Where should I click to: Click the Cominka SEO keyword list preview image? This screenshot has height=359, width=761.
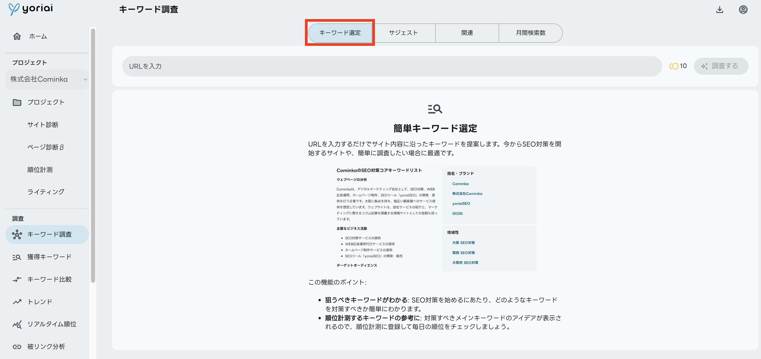tap(435, 219)
